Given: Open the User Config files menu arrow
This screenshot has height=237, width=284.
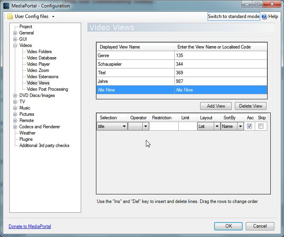Looking at the screenshot, I should tap(53, 16).
